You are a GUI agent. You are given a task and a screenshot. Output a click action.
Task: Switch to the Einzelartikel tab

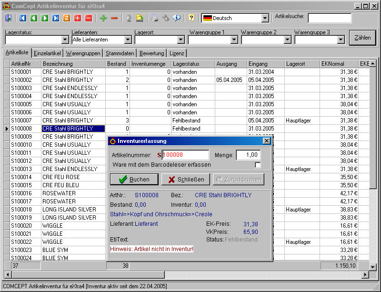[48, 53]
